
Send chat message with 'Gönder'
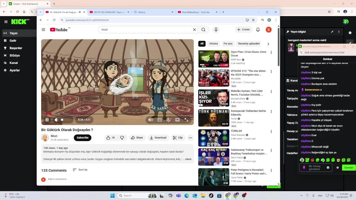click(x=349, y=168)
